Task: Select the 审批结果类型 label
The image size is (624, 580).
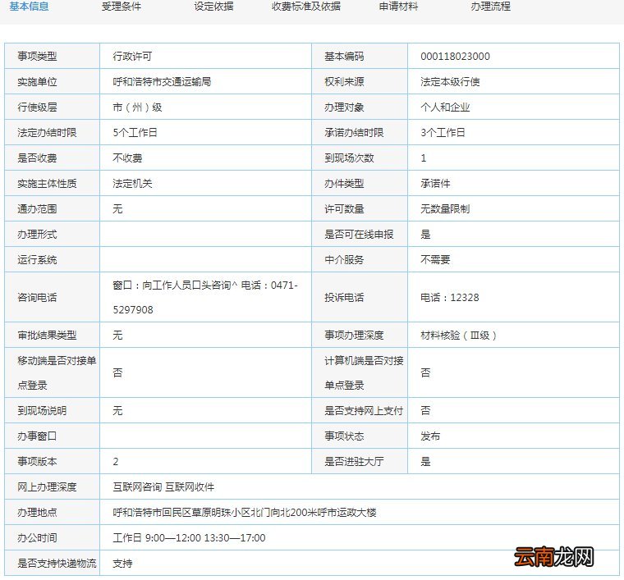Action: click(x=47, y=336)
